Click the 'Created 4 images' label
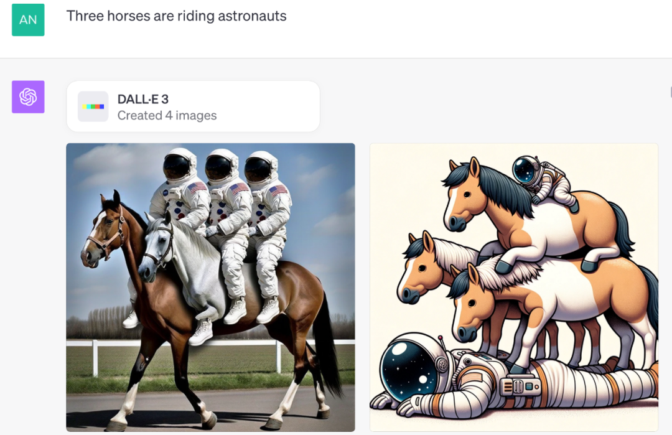The width and height of the screenshot is (672, 435). point(167,115)
